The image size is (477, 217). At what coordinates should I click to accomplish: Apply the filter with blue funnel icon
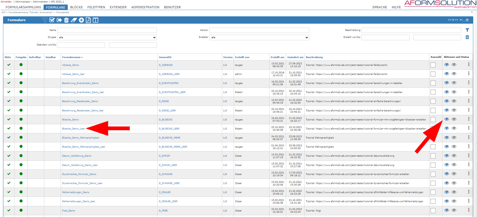pyautogui.click(x=467, y=30)
